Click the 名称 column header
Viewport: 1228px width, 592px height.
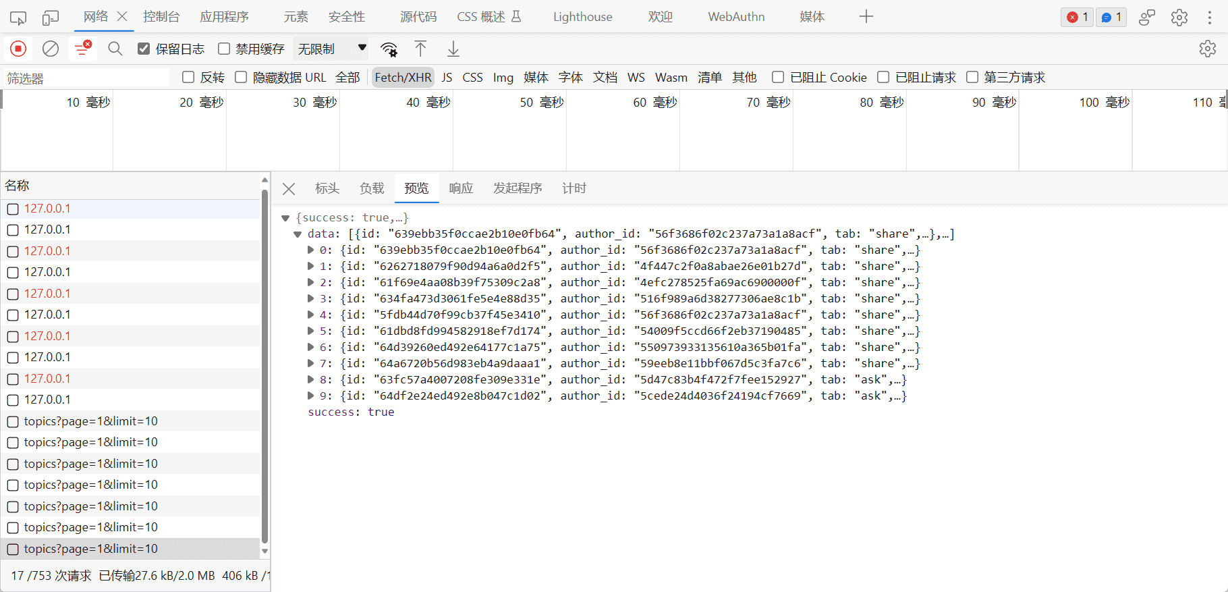(x=130, y=186)
